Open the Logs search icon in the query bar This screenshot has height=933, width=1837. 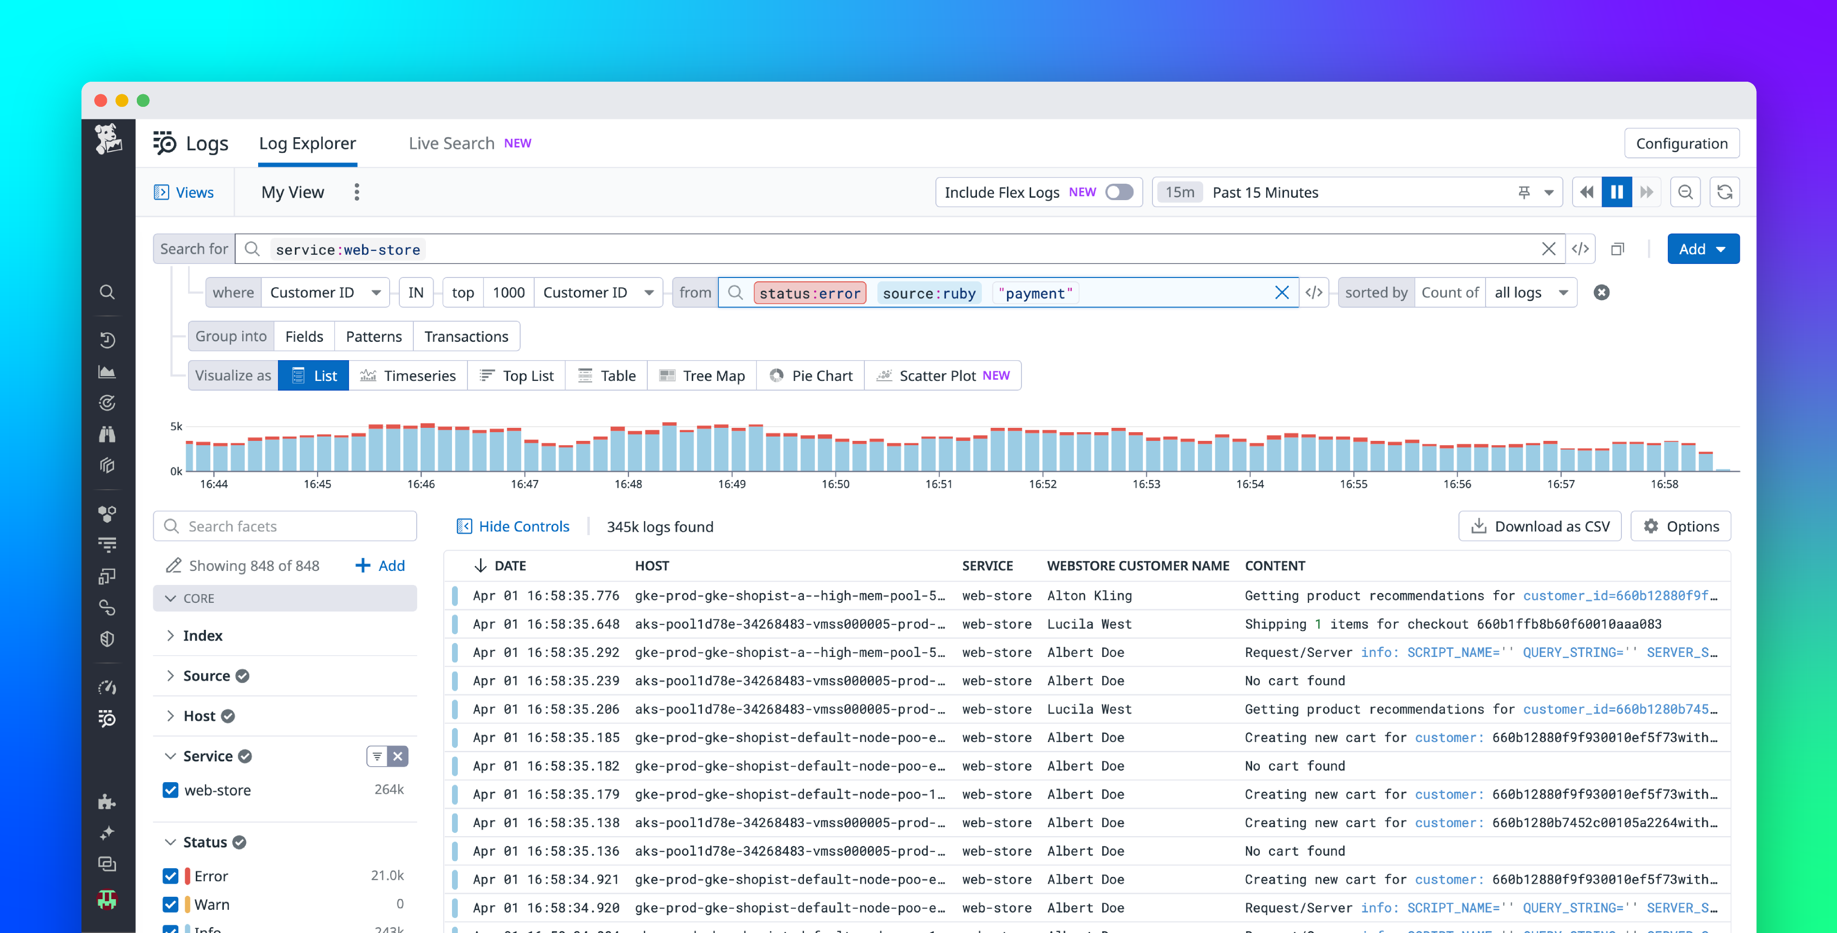[252, 249]
